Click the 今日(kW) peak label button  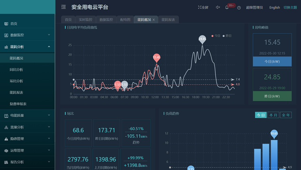click(272, 61)
